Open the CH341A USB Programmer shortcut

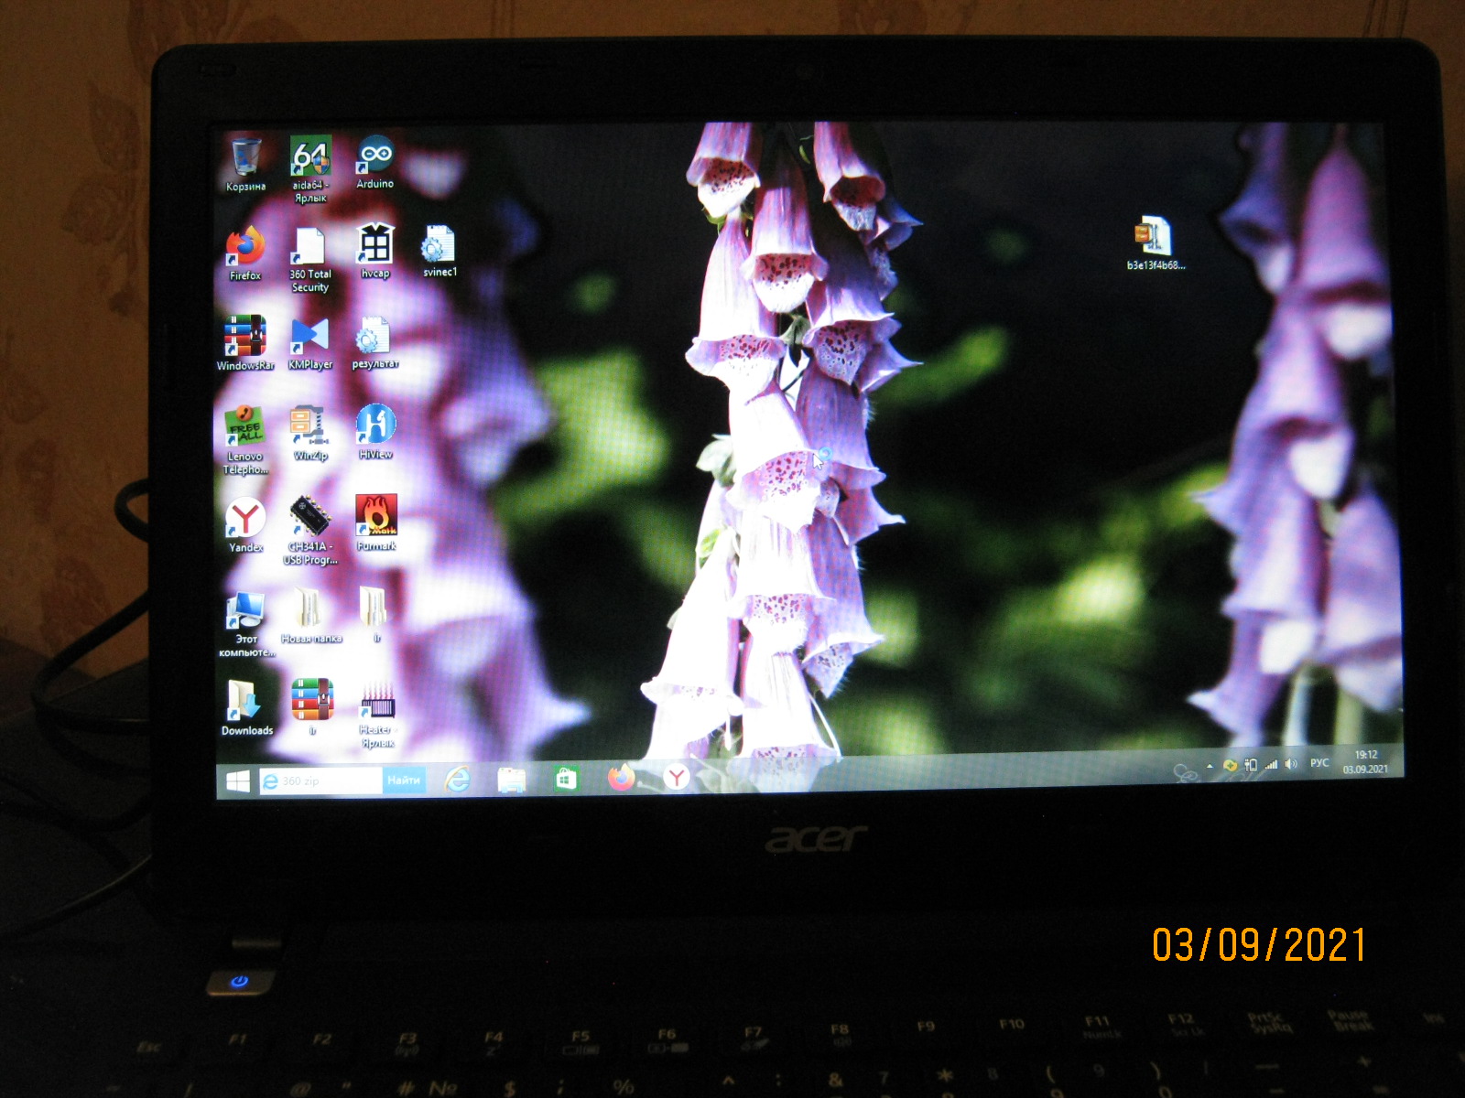click(x=309, y=519)
